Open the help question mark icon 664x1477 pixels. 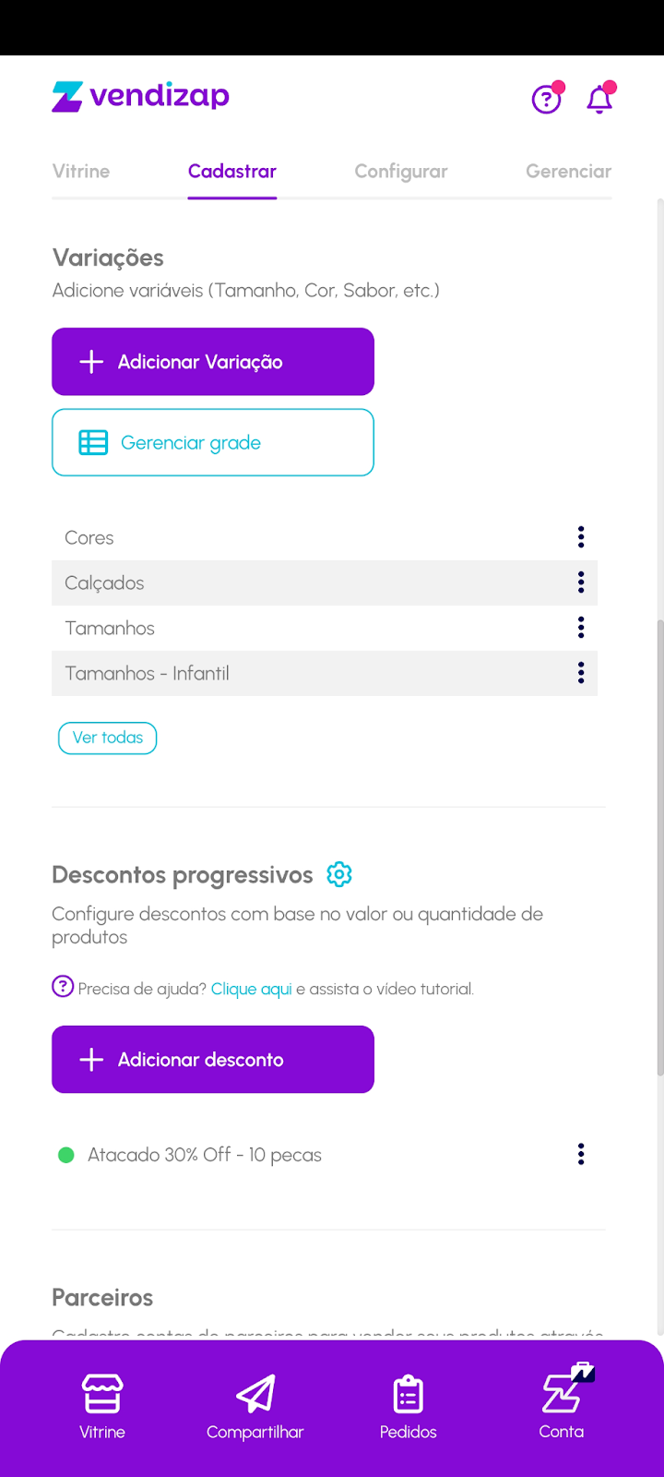(x=547, y=99)
